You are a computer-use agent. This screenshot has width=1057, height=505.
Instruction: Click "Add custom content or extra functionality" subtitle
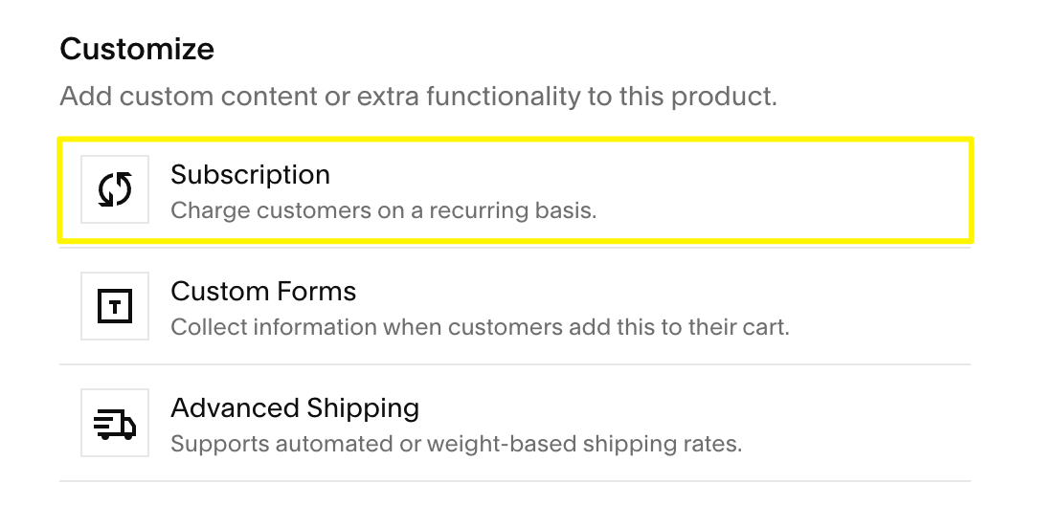point(417,97)
